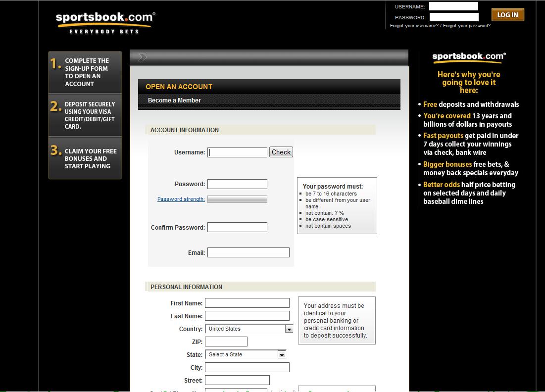Click 'not contain spaces' rule
This screenshot has height=392, width=545.
click(x=328, y=226)
